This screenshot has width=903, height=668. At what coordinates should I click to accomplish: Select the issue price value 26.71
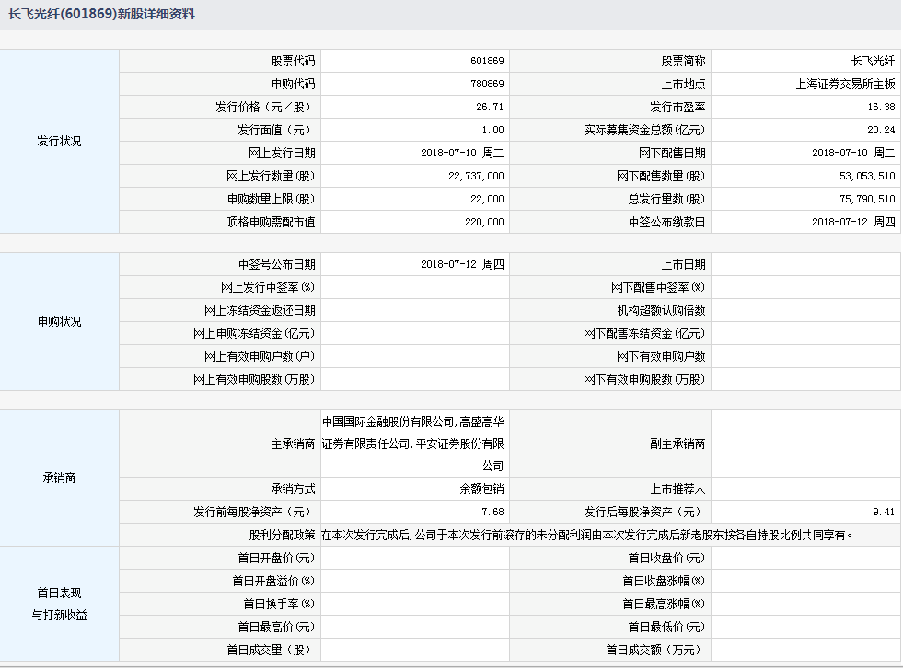coord(491,108)
